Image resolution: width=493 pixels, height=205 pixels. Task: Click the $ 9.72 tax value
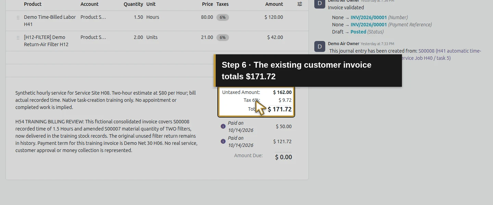click(x=285, y=100)
